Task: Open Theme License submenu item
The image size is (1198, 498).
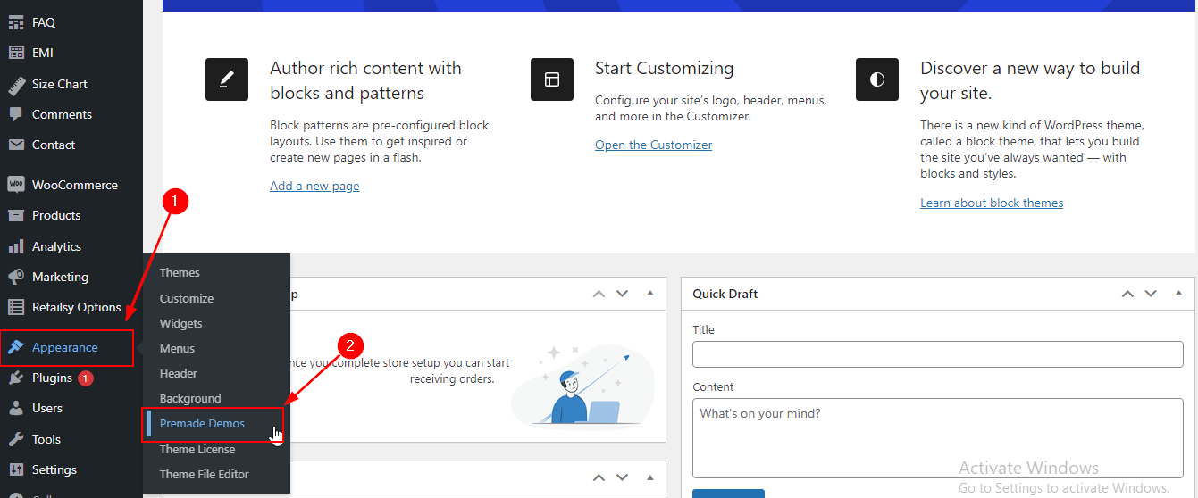Action: point(197,449)
